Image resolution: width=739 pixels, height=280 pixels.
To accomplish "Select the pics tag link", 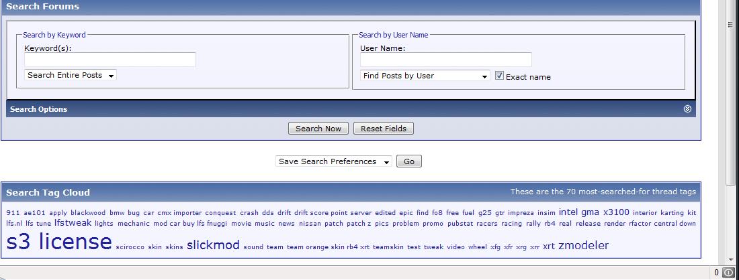I will click(x=382, y=224).
